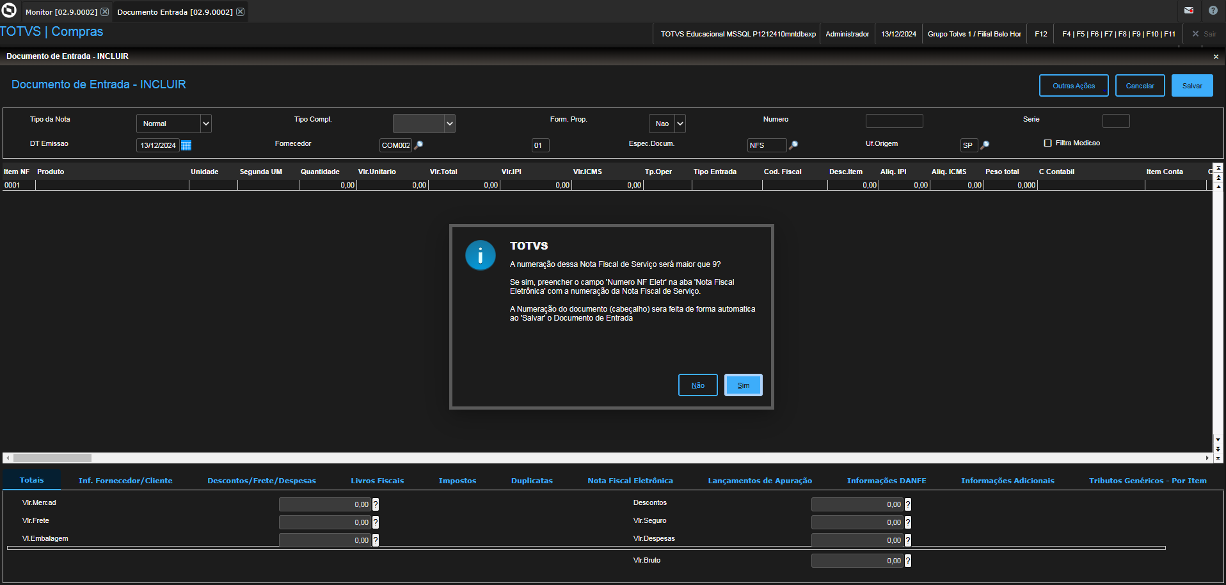1226x585 pixels.
Task: Open the Totais tab
Action: click(x=32, y=480)
